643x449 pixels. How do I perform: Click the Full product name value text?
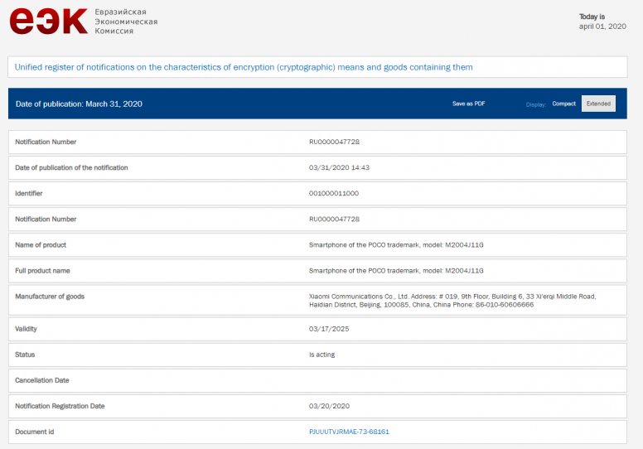pyautogui.click(x=396, y=271)
